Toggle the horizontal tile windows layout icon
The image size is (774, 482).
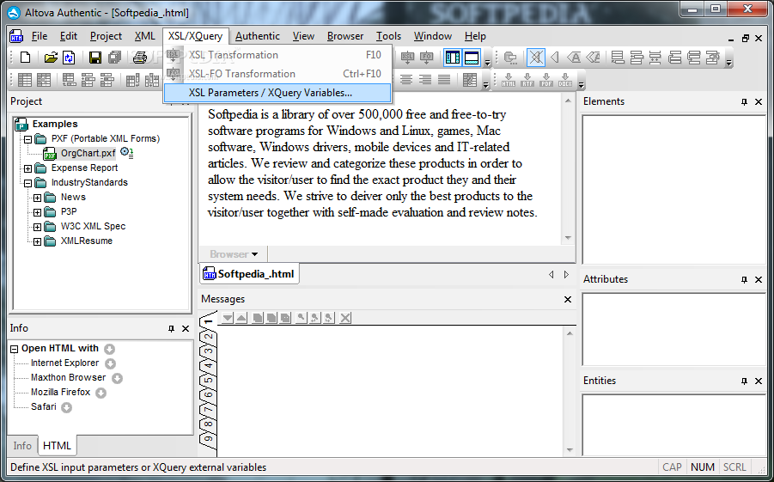472,58
